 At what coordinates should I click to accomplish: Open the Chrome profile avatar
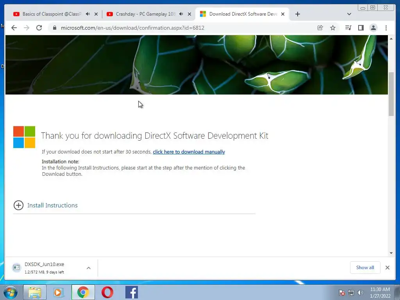pos(373,28)
